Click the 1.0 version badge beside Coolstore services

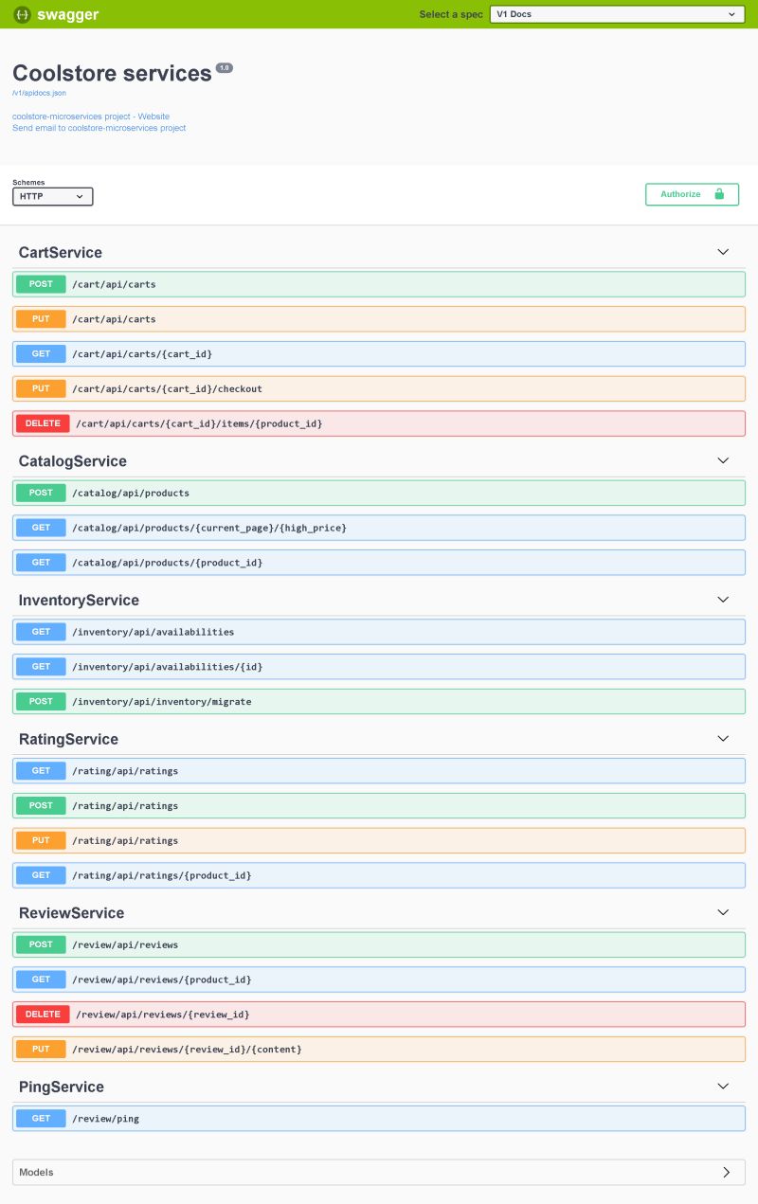coord(224,67)
